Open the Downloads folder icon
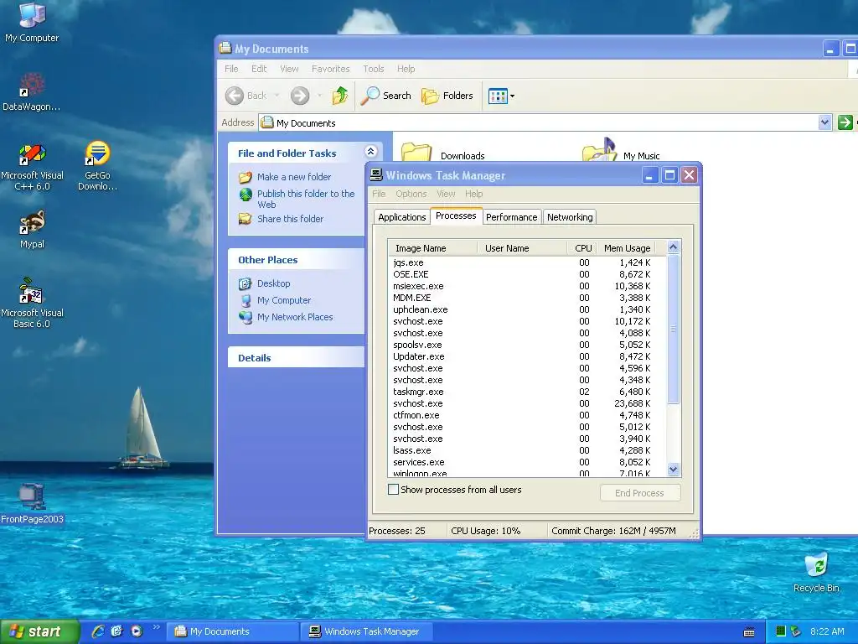This screenshot has height=644, width=858. [x=416, y=152]
